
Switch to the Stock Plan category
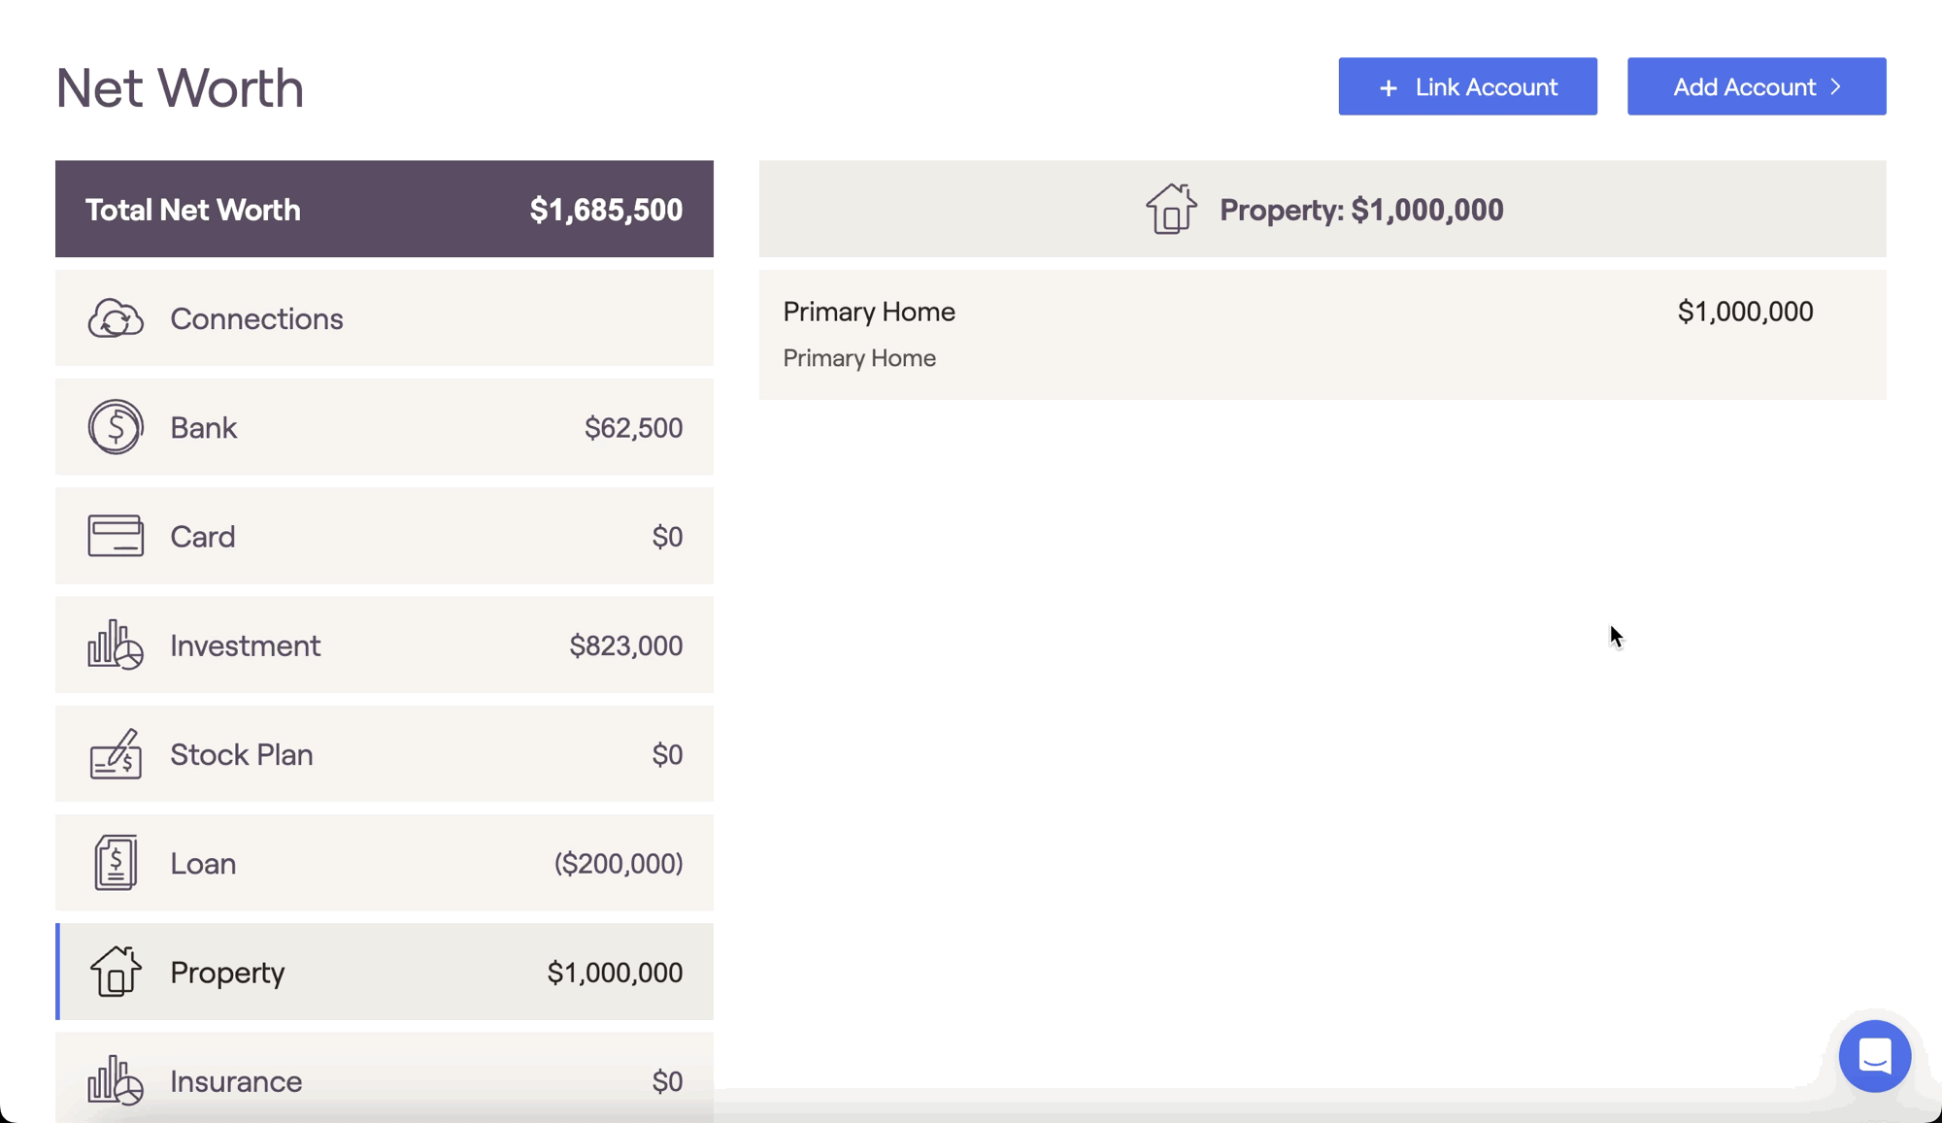click(385, 753)
